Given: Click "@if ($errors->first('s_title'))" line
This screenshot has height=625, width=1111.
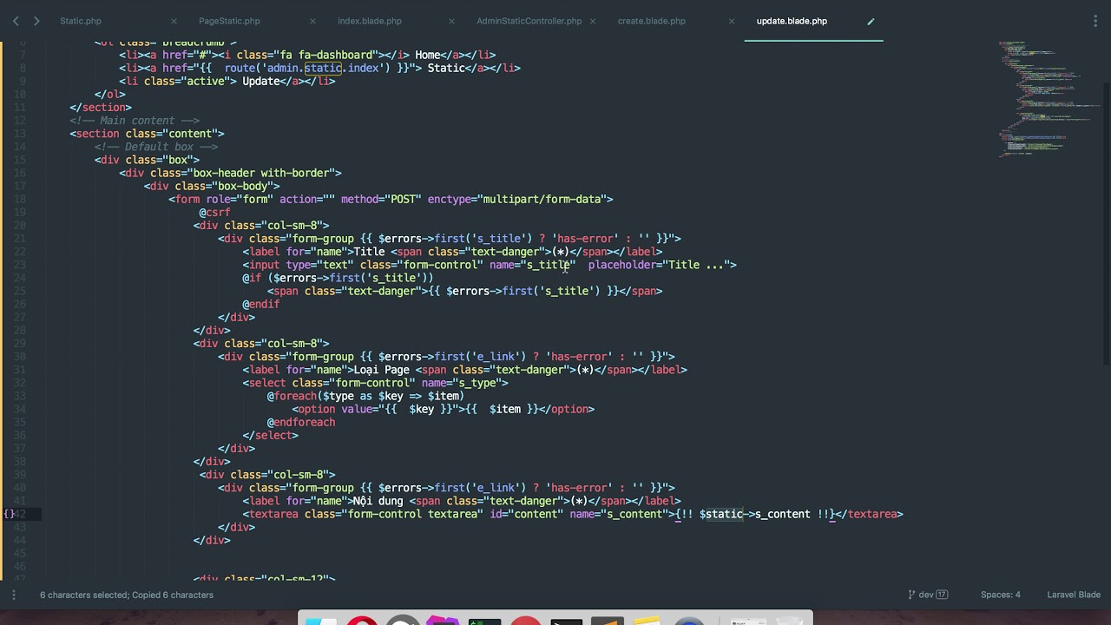Looking at the screenshot, I should pos(338,278).
